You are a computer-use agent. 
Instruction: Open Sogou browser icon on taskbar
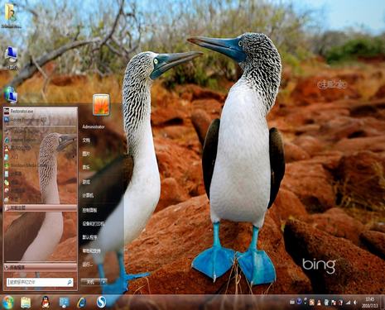[101, 303]
